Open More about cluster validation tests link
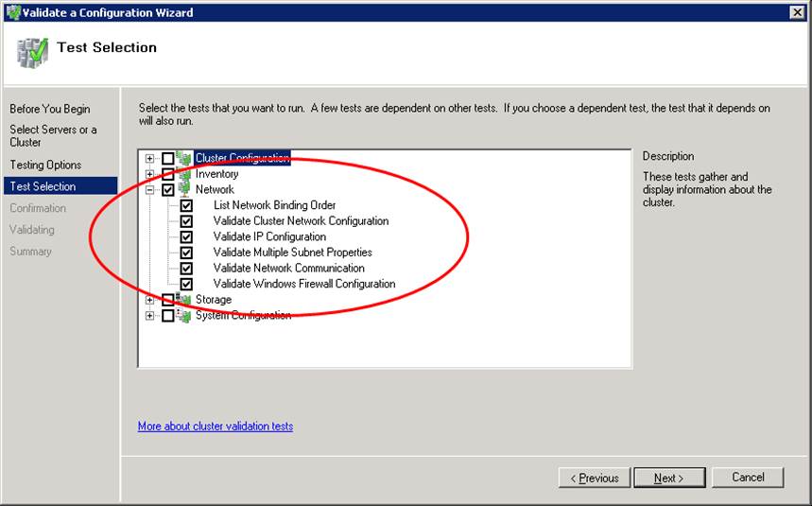The height and width of the screenshot is (506, 812). coord(216,427)
